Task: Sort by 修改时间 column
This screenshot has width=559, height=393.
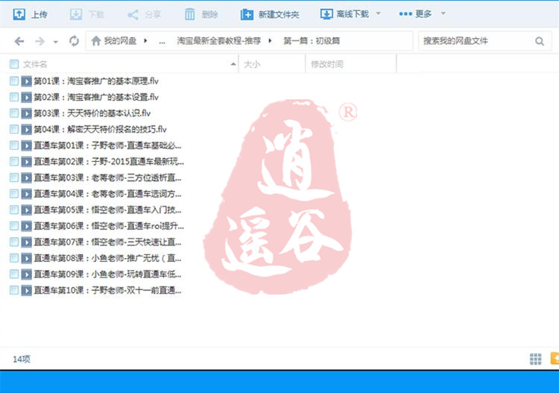Action: (x=327, y=64)
